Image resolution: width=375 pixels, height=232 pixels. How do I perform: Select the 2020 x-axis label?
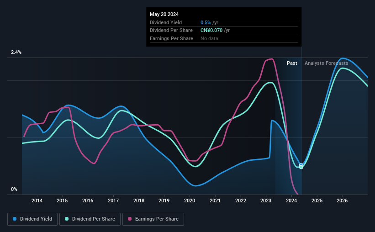190,200
